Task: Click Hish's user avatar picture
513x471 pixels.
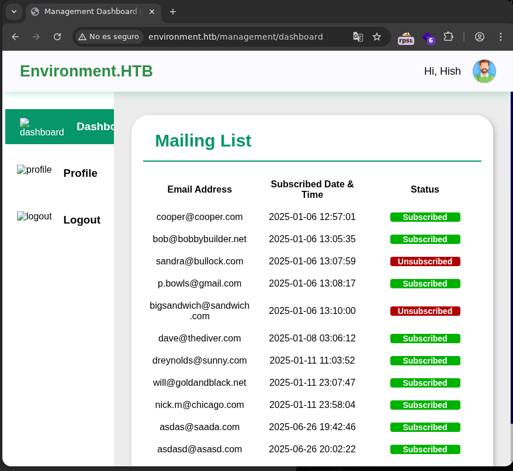Action: coord(484,71)
